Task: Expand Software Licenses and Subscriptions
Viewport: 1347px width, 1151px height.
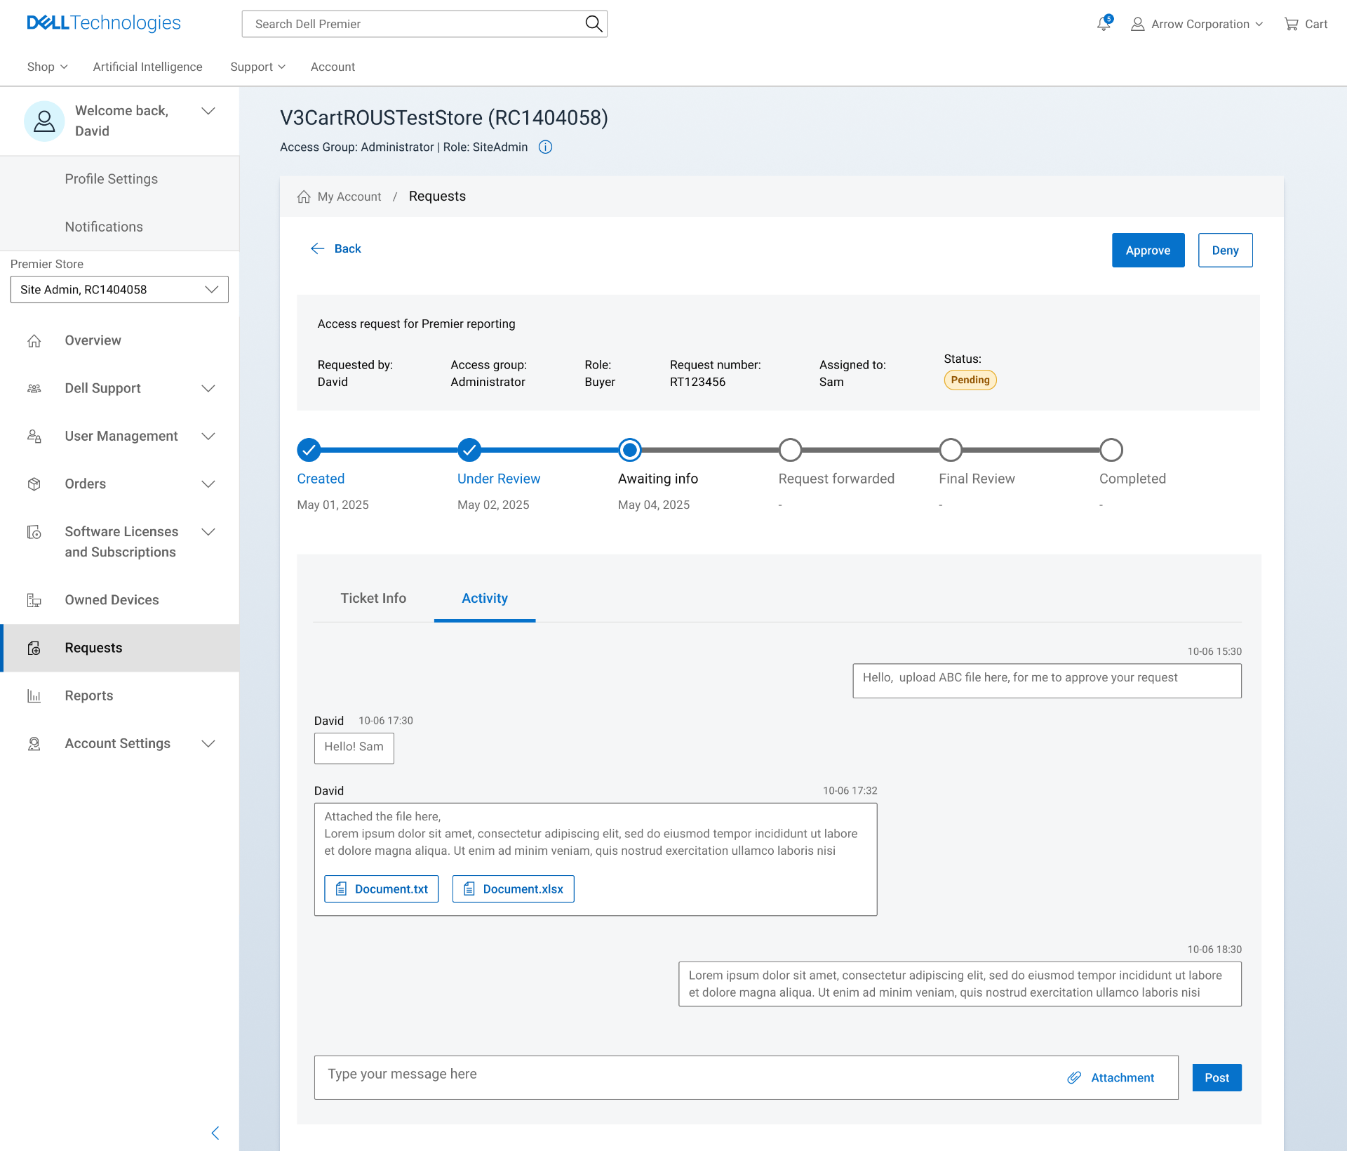Action: pyautogui.click(x=208, y=532)
